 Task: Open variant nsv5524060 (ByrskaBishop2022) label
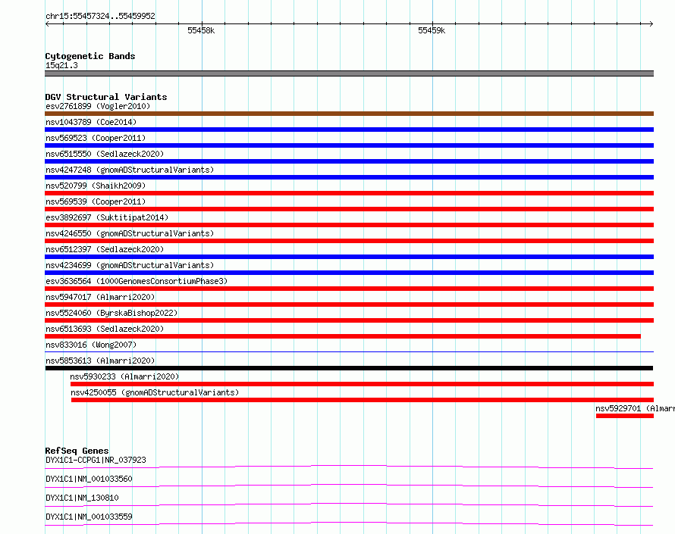[x=111, y=313]
